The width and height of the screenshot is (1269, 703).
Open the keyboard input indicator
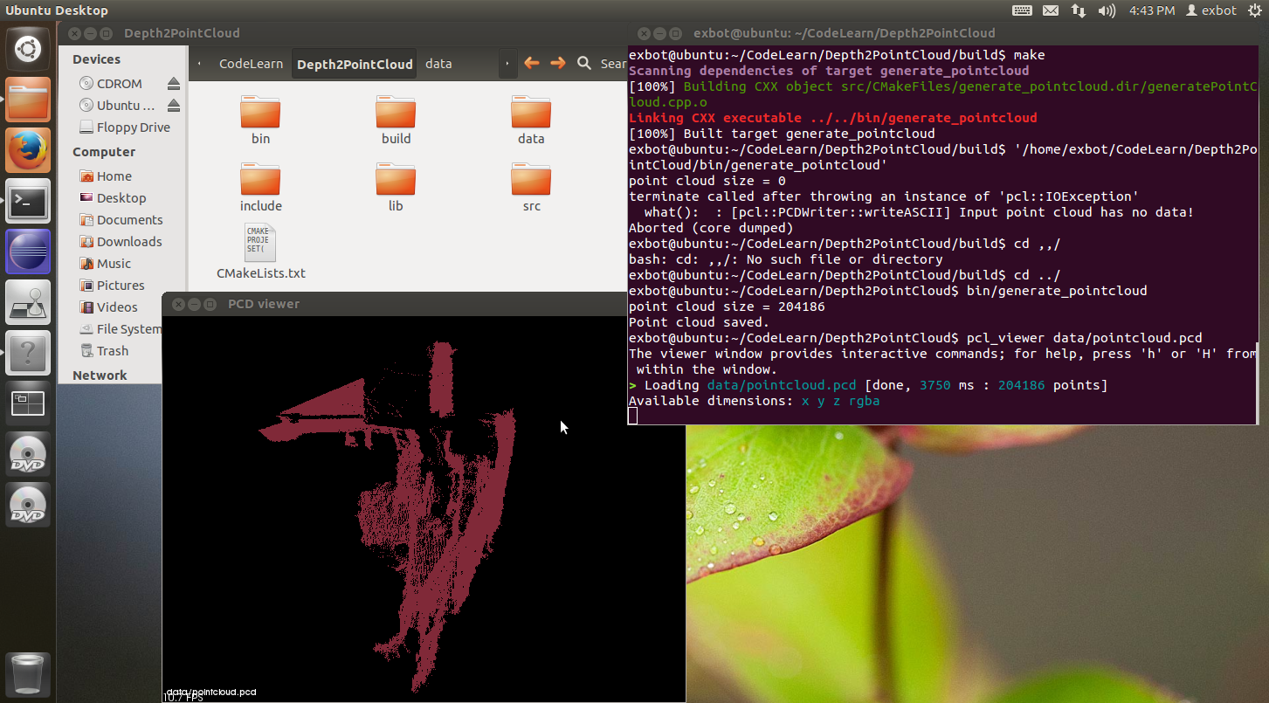click(x=1022, y=10)
